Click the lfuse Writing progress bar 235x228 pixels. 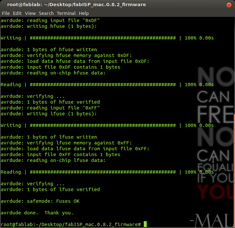pyautogui.click(x=103, y=126)
